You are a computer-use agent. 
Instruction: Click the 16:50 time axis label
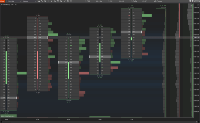pyautogui.click(x=6, y=120)
